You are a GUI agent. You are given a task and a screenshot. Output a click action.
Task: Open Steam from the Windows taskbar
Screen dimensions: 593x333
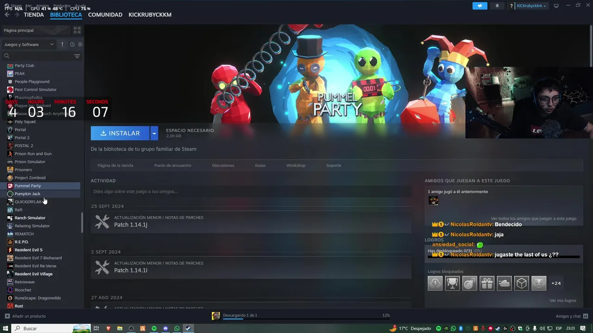click(x=188, y=328)
